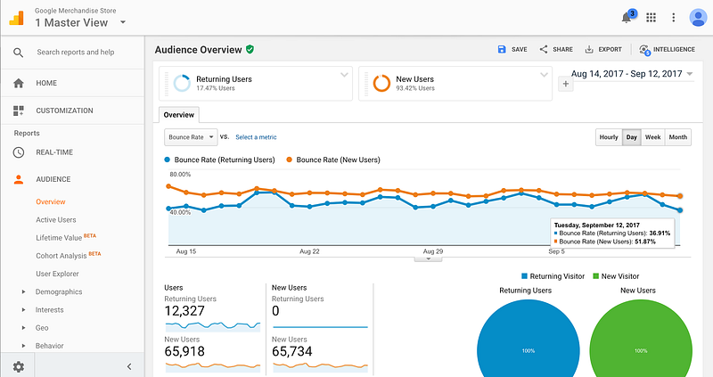The height and width of the screenshot is (377, 713).
Task: Click the Save floppy disk icon
Action: tap(502, 49)
